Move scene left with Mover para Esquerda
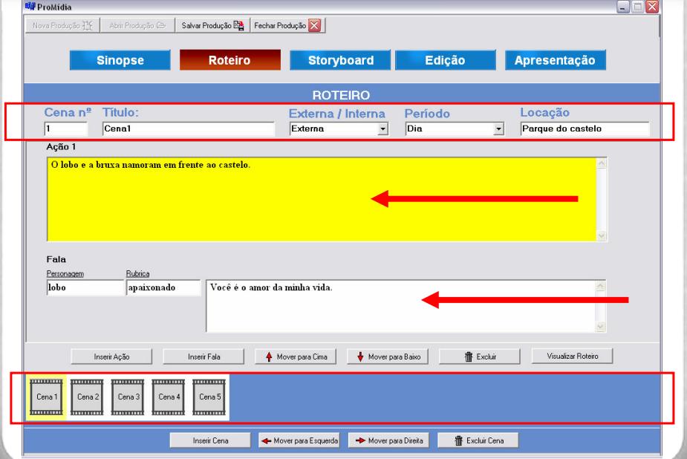 pyautogui.click(x=298, y=440)
